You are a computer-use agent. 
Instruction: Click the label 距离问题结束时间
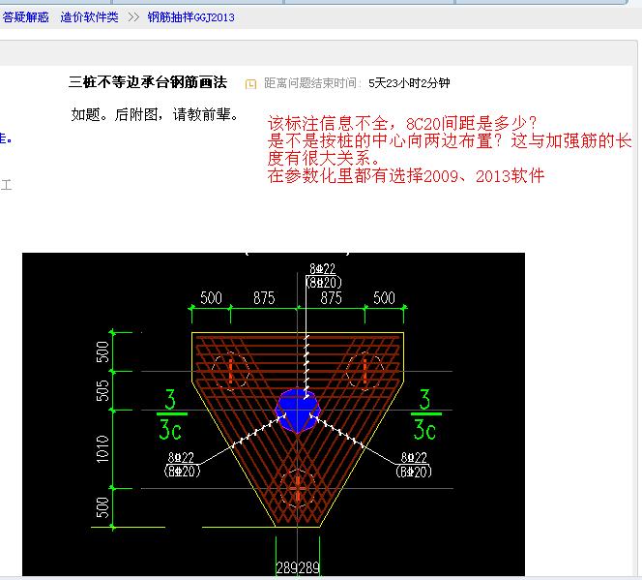[x=310, y=83]
